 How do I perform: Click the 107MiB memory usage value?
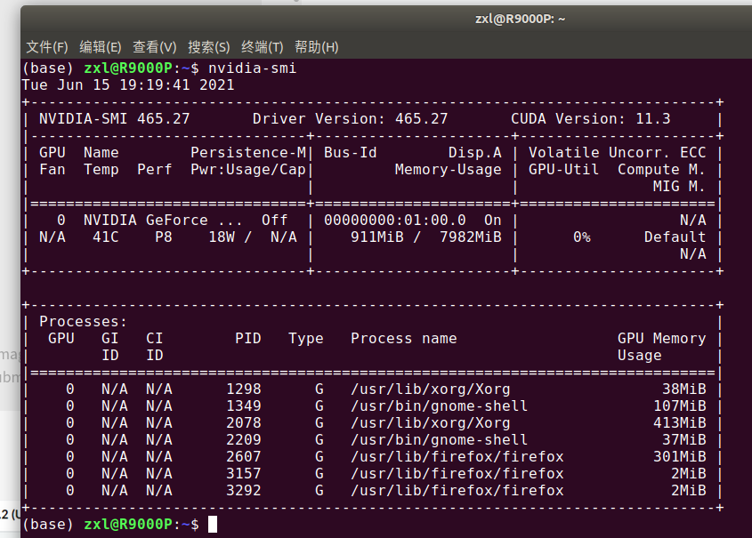click(680, 406)
